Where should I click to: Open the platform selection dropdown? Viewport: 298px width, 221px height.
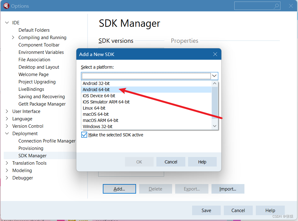[215, 76]
